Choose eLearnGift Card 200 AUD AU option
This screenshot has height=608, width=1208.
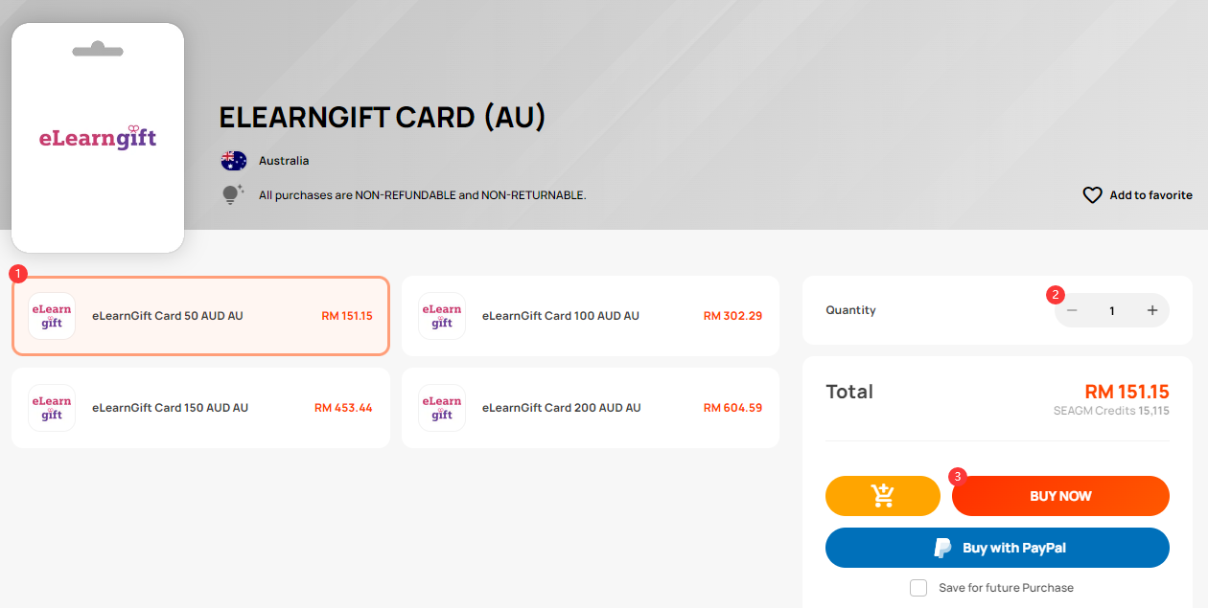click(x=591, y=408)
